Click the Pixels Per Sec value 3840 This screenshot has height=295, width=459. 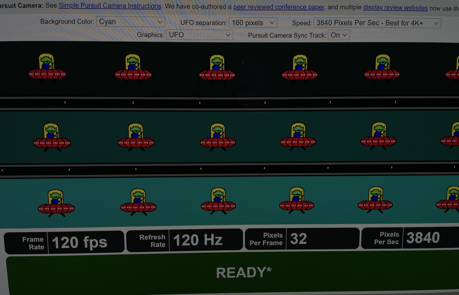423,238
